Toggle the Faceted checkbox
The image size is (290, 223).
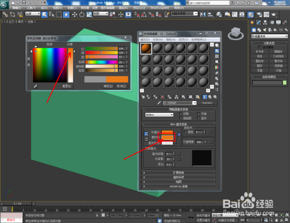(198, 118)
